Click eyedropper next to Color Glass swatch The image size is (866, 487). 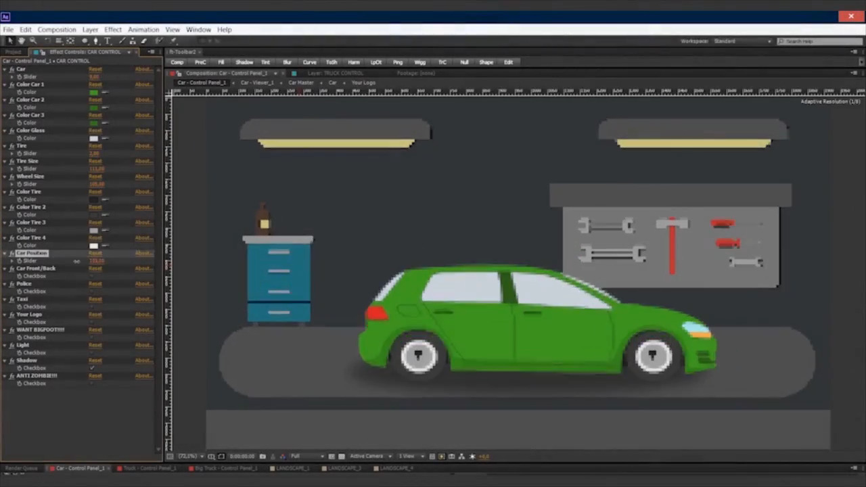(105, 138)
